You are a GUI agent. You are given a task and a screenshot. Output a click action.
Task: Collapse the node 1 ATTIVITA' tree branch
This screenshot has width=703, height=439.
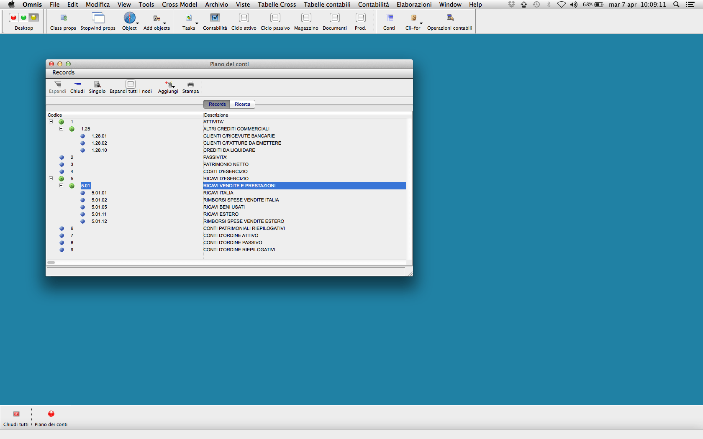pos(51,122)
